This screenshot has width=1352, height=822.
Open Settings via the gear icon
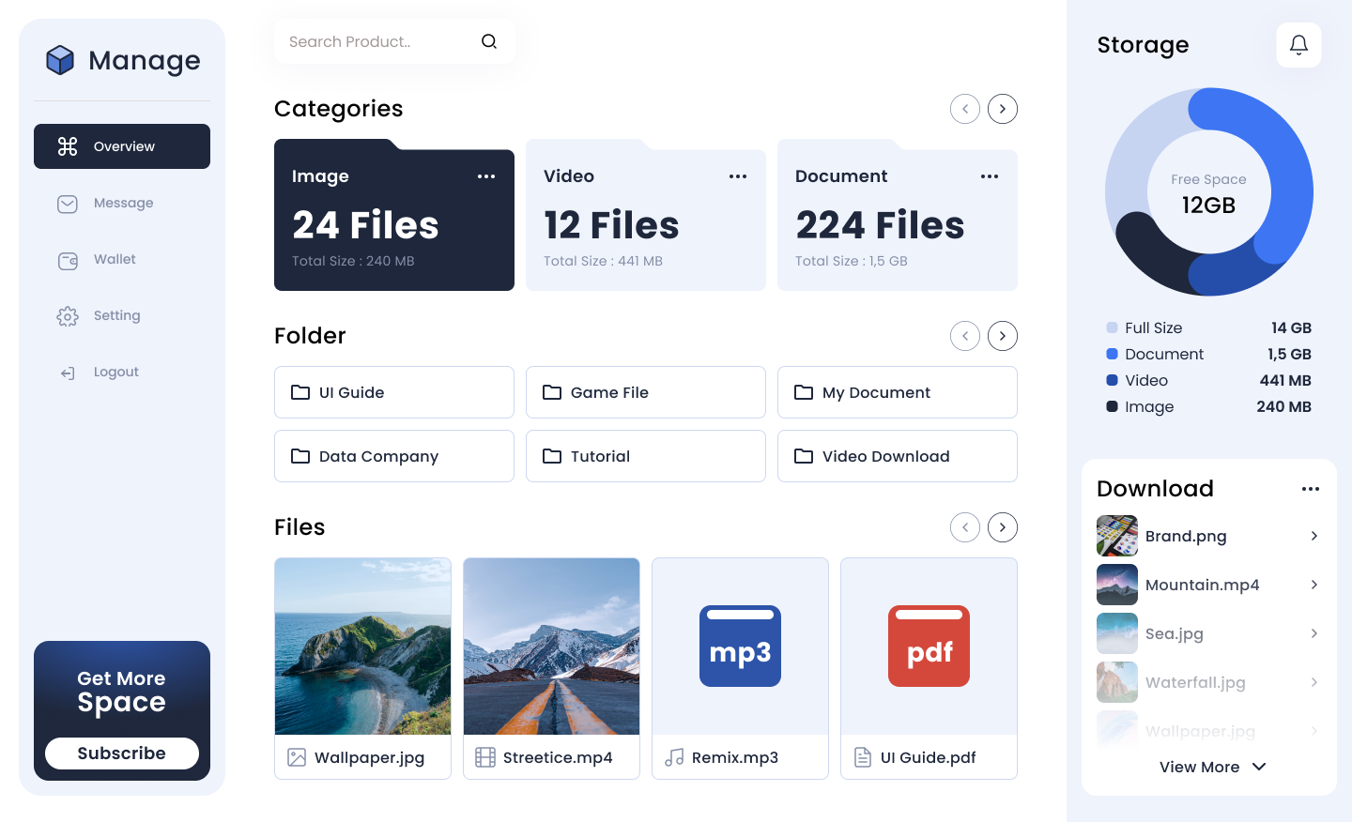(x=67, y=315)
